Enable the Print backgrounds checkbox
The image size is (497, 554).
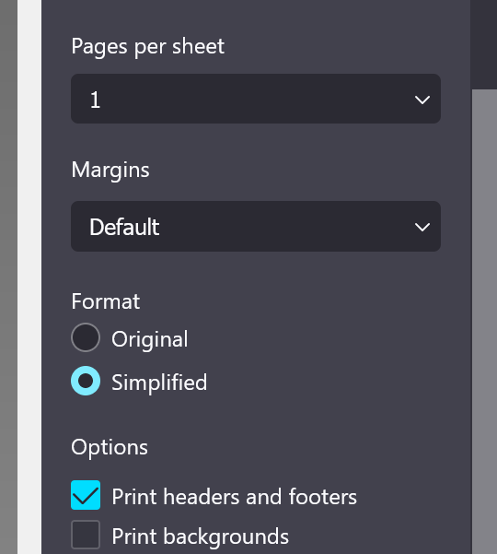[86, 535]
